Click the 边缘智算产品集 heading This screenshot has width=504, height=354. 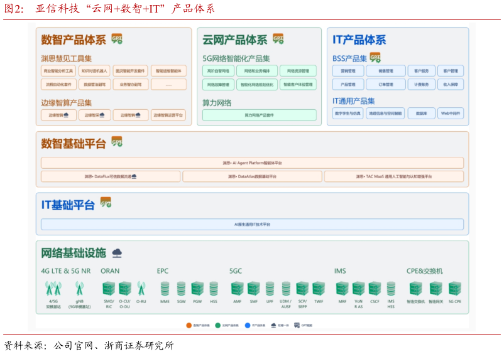(67, 103)
